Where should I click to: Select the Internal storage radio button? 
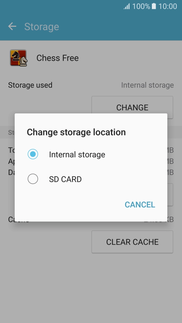click(x=33, y=154)
